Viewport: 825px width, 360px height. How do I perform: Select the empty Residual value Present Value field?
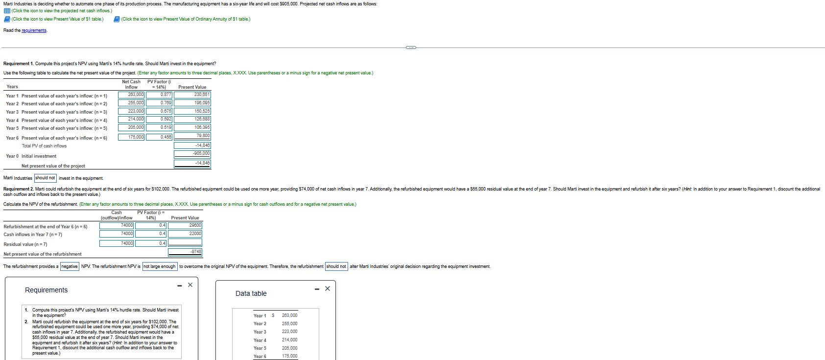(x=185, y=242)
